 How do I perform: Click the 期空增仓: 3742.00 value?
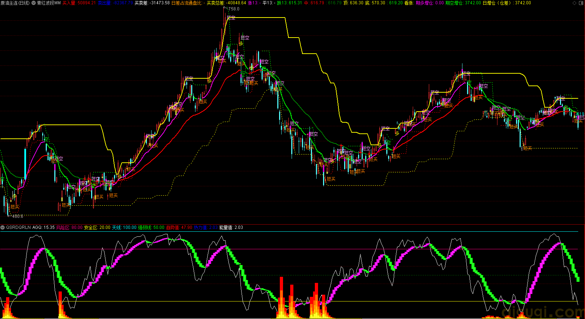[463, 3]
